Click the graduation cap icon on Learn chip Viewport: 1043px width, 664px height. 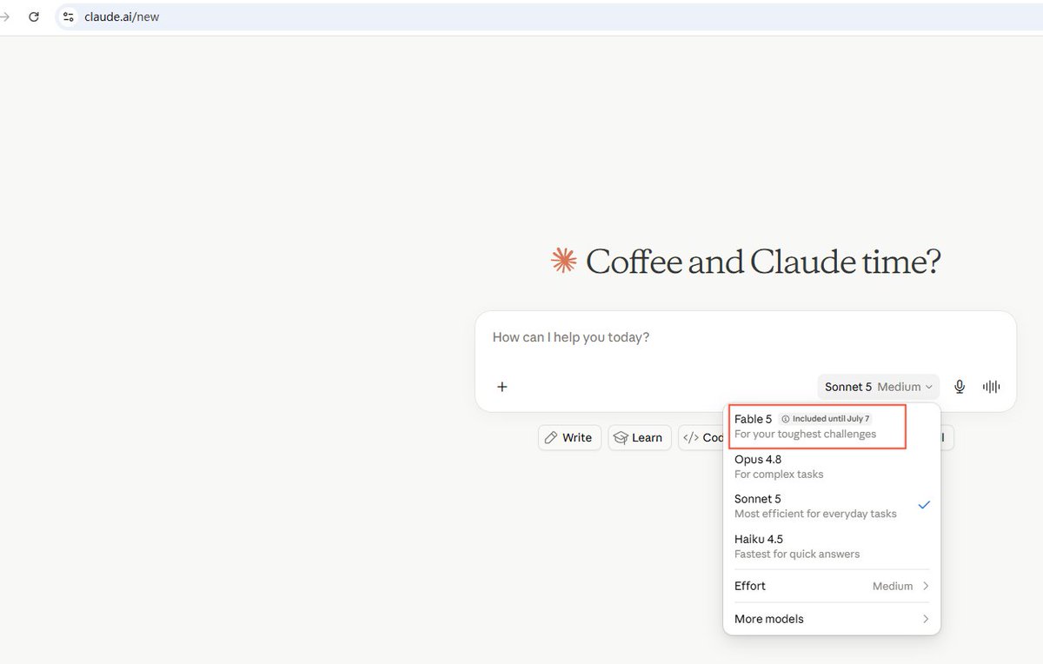point(621,437)
